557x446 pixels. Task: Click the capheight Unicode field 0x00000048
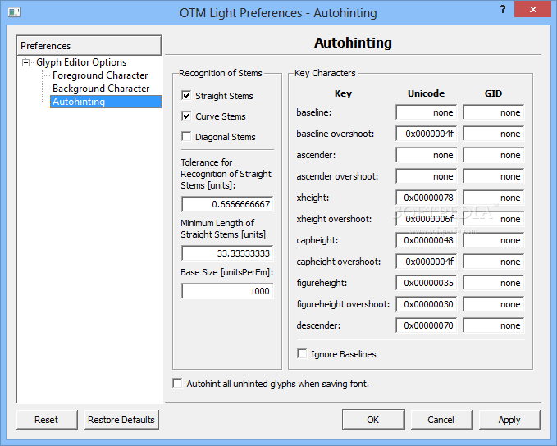[x=427, y=240]
